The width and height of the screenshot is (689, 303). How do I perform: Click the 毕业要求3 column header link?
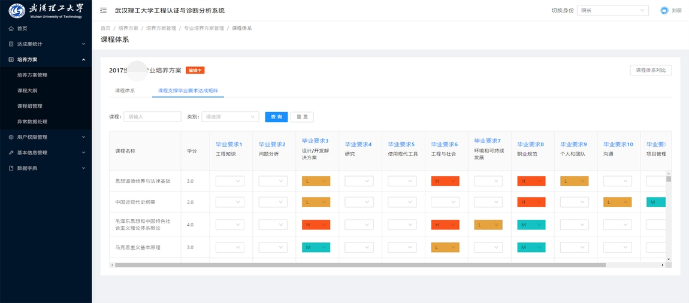click(x=315, y=141)
